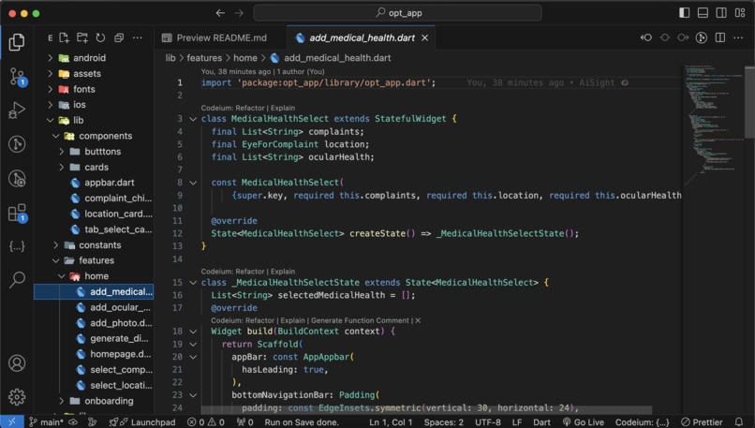The height and width of the screenshot is (428, 755).
Task: Go forward using the navigation arrow
Action: click(x=239, y=13)
